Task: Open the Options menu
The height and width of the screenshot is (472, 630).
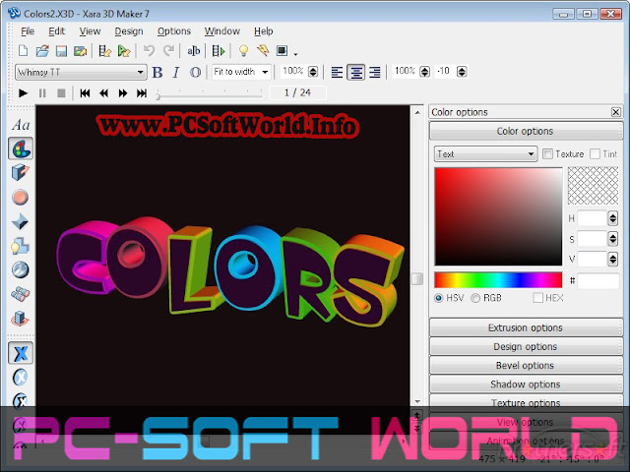Action: [x=174, y=31]
